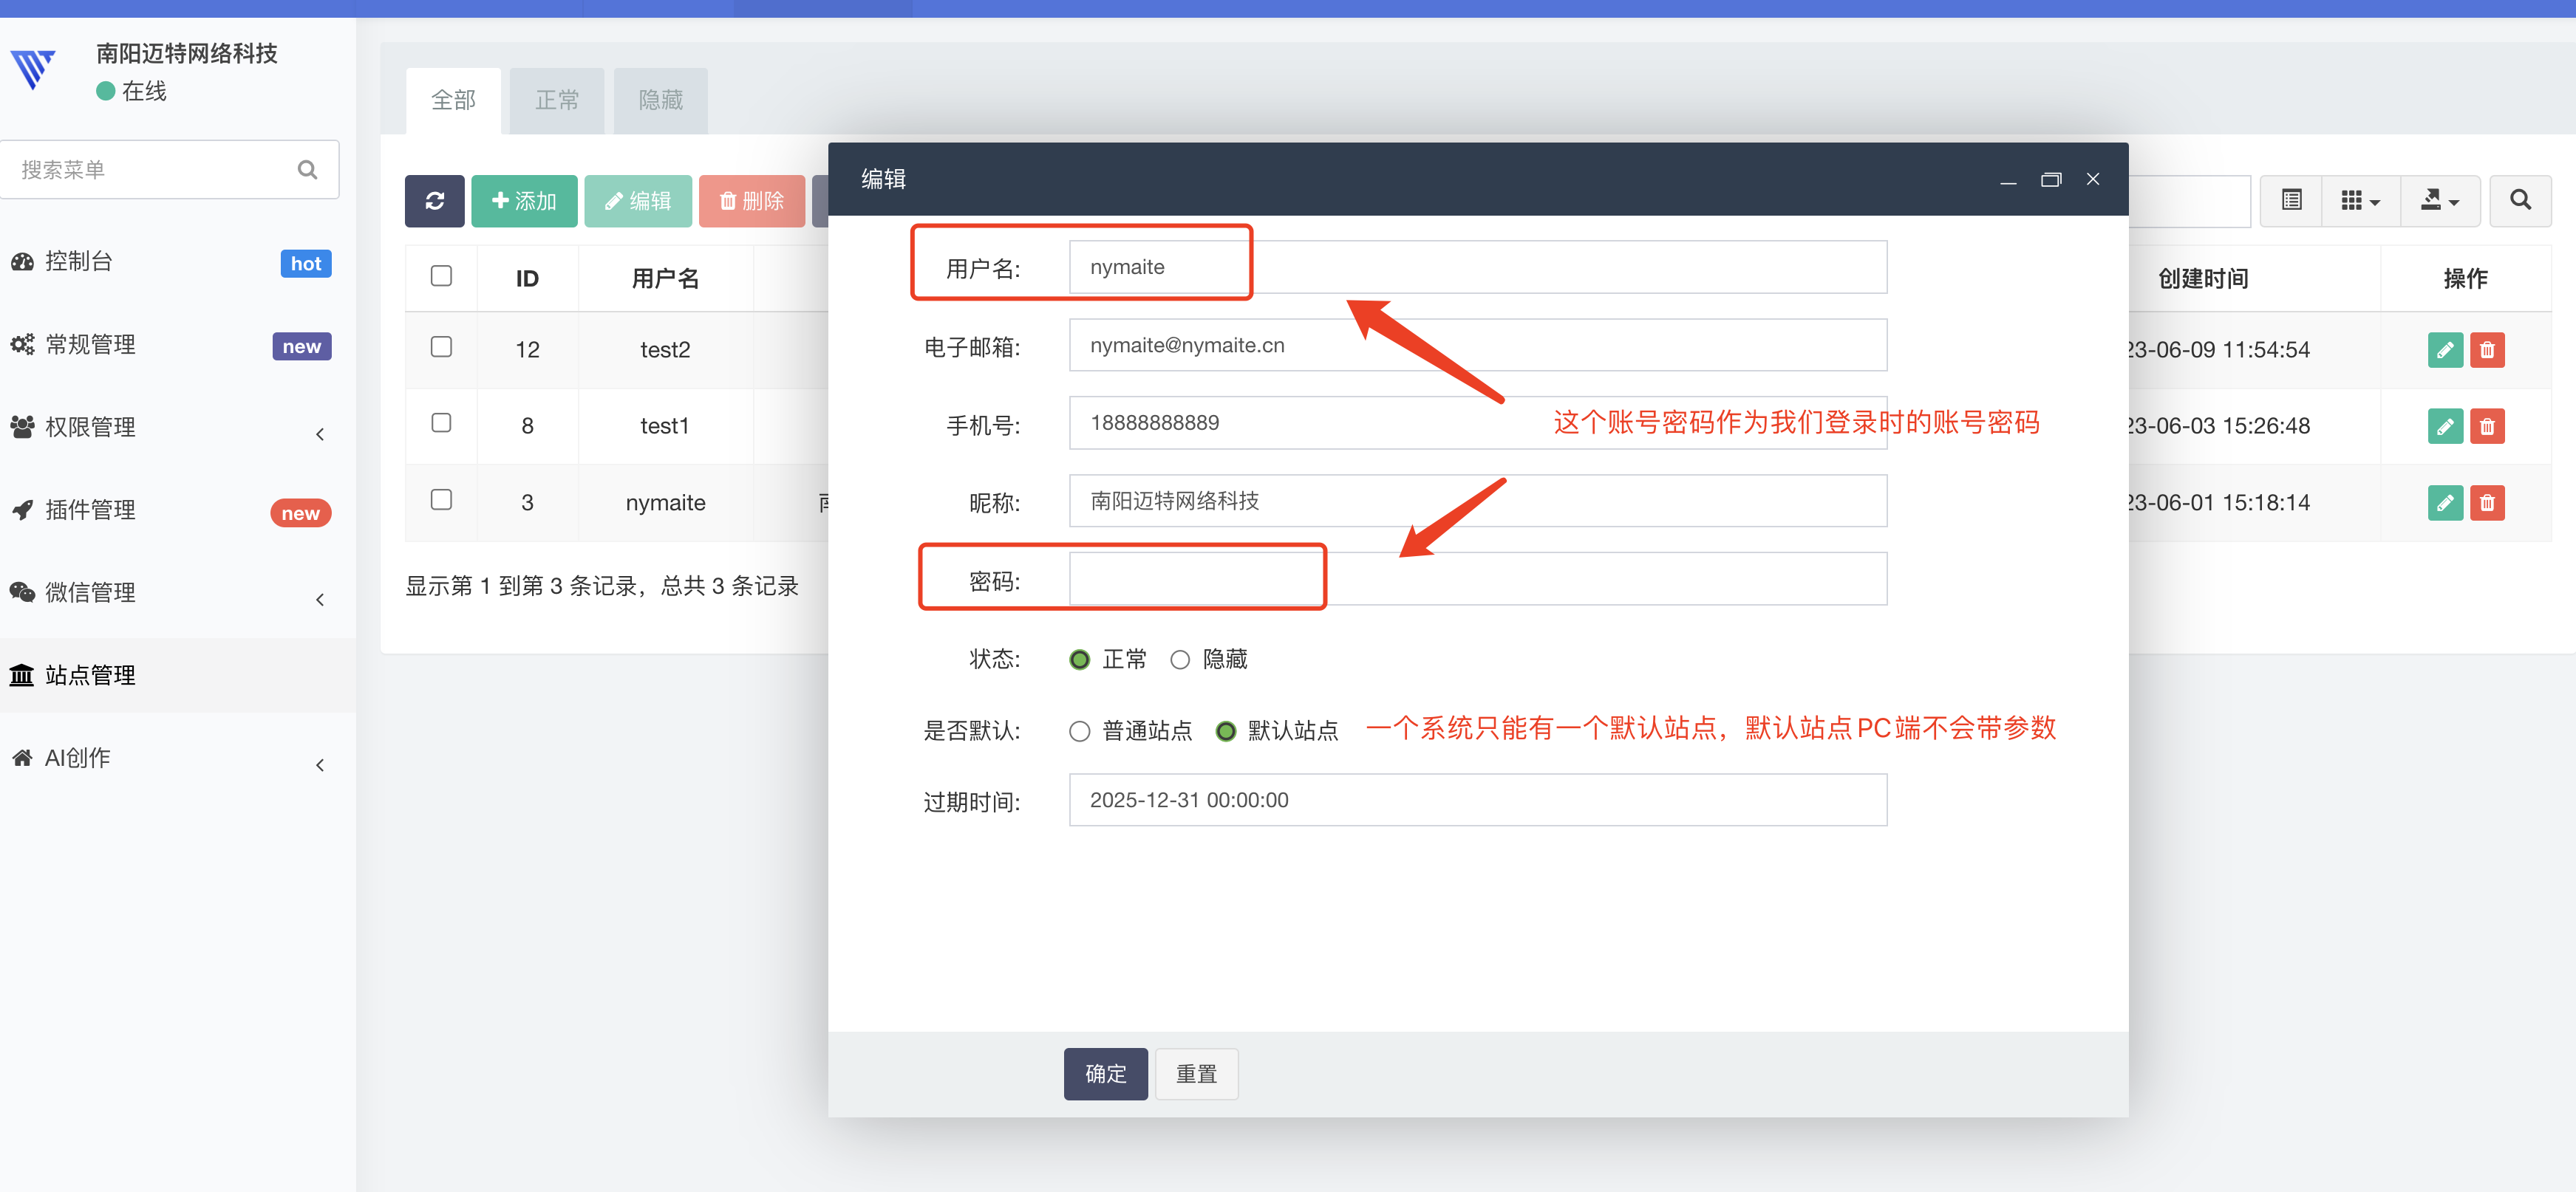Click the delete trash icon for nymaite record

[2489, 503]
